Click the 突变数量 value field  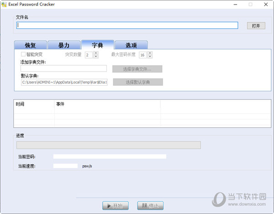click(89, 55)
